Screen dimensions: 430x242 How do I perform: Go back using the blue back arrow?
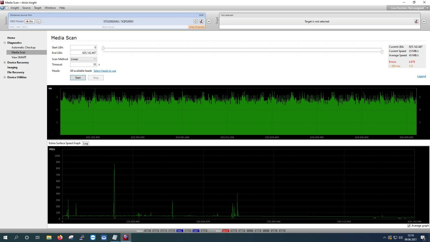tap(2, 8)
